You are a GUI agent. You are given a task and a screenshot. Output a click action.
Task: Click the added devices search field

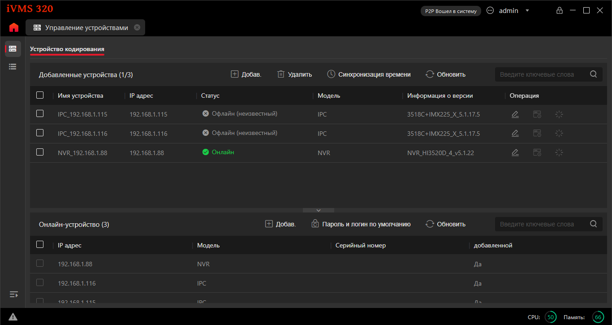pos(541,74)
